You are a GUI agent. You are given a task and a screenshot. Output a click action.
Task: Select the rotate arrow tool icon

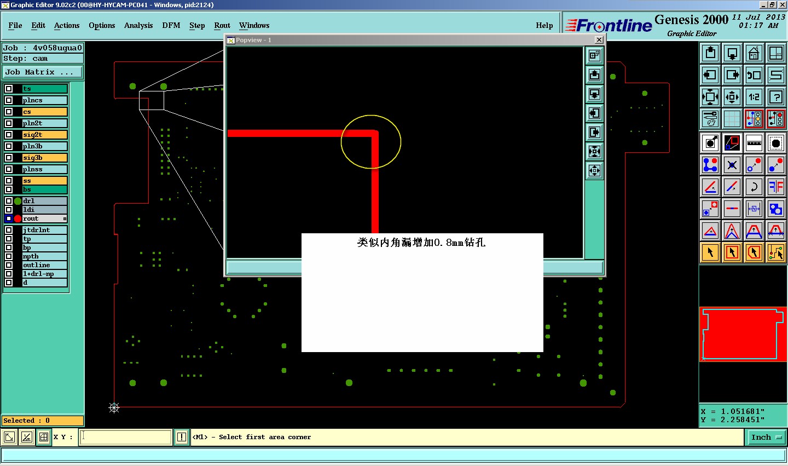[754, 187]
